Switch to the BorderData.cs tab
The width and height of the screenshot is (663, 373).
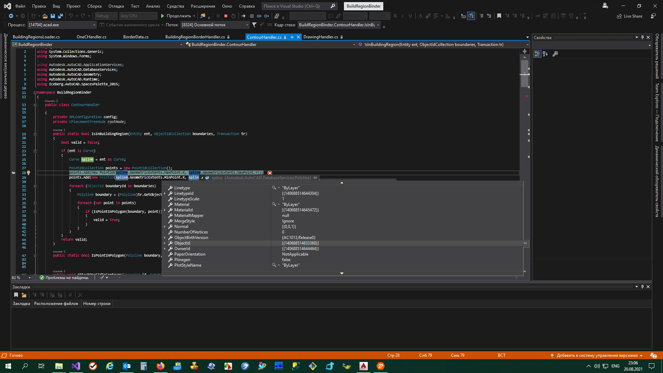click(x=136, y=37)
